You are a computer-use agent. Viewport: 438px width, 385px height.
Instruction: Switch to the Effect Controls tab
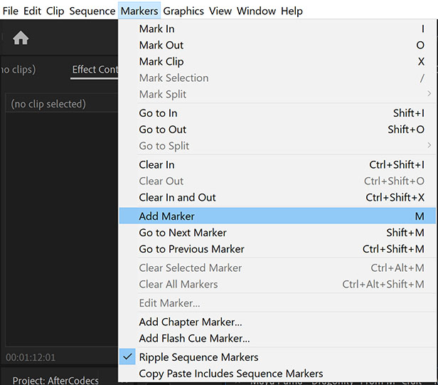[x=95, y=70]
